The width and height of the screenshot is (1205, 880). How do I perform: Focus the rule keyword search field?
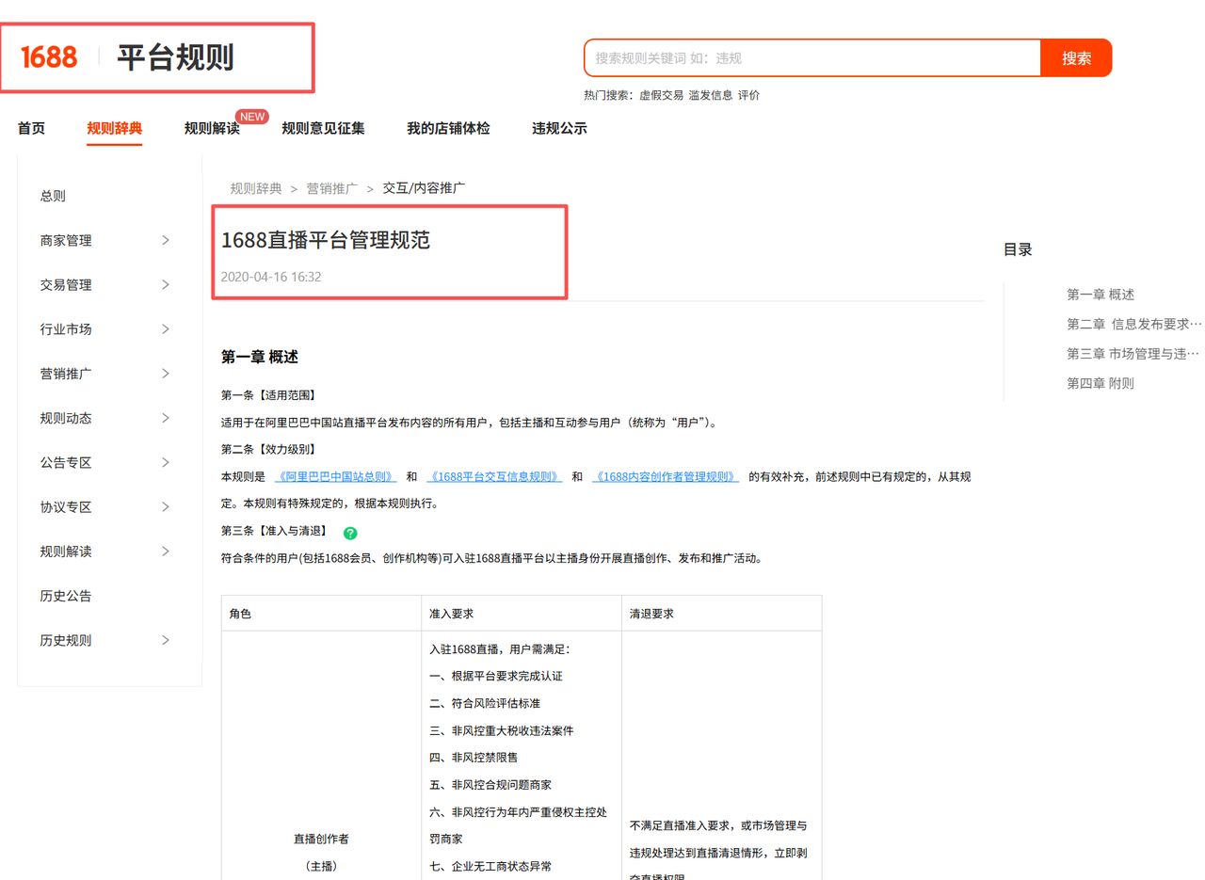pyautogui.click(x=812, y=57)
